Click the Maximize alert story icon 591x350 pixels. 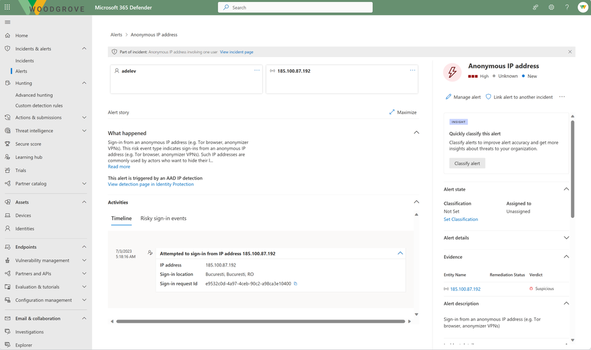(392, 112)
